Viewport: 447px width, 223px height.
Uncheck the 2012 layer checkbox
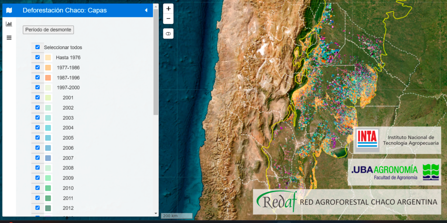pyautogui.click(x=38, y=208)
